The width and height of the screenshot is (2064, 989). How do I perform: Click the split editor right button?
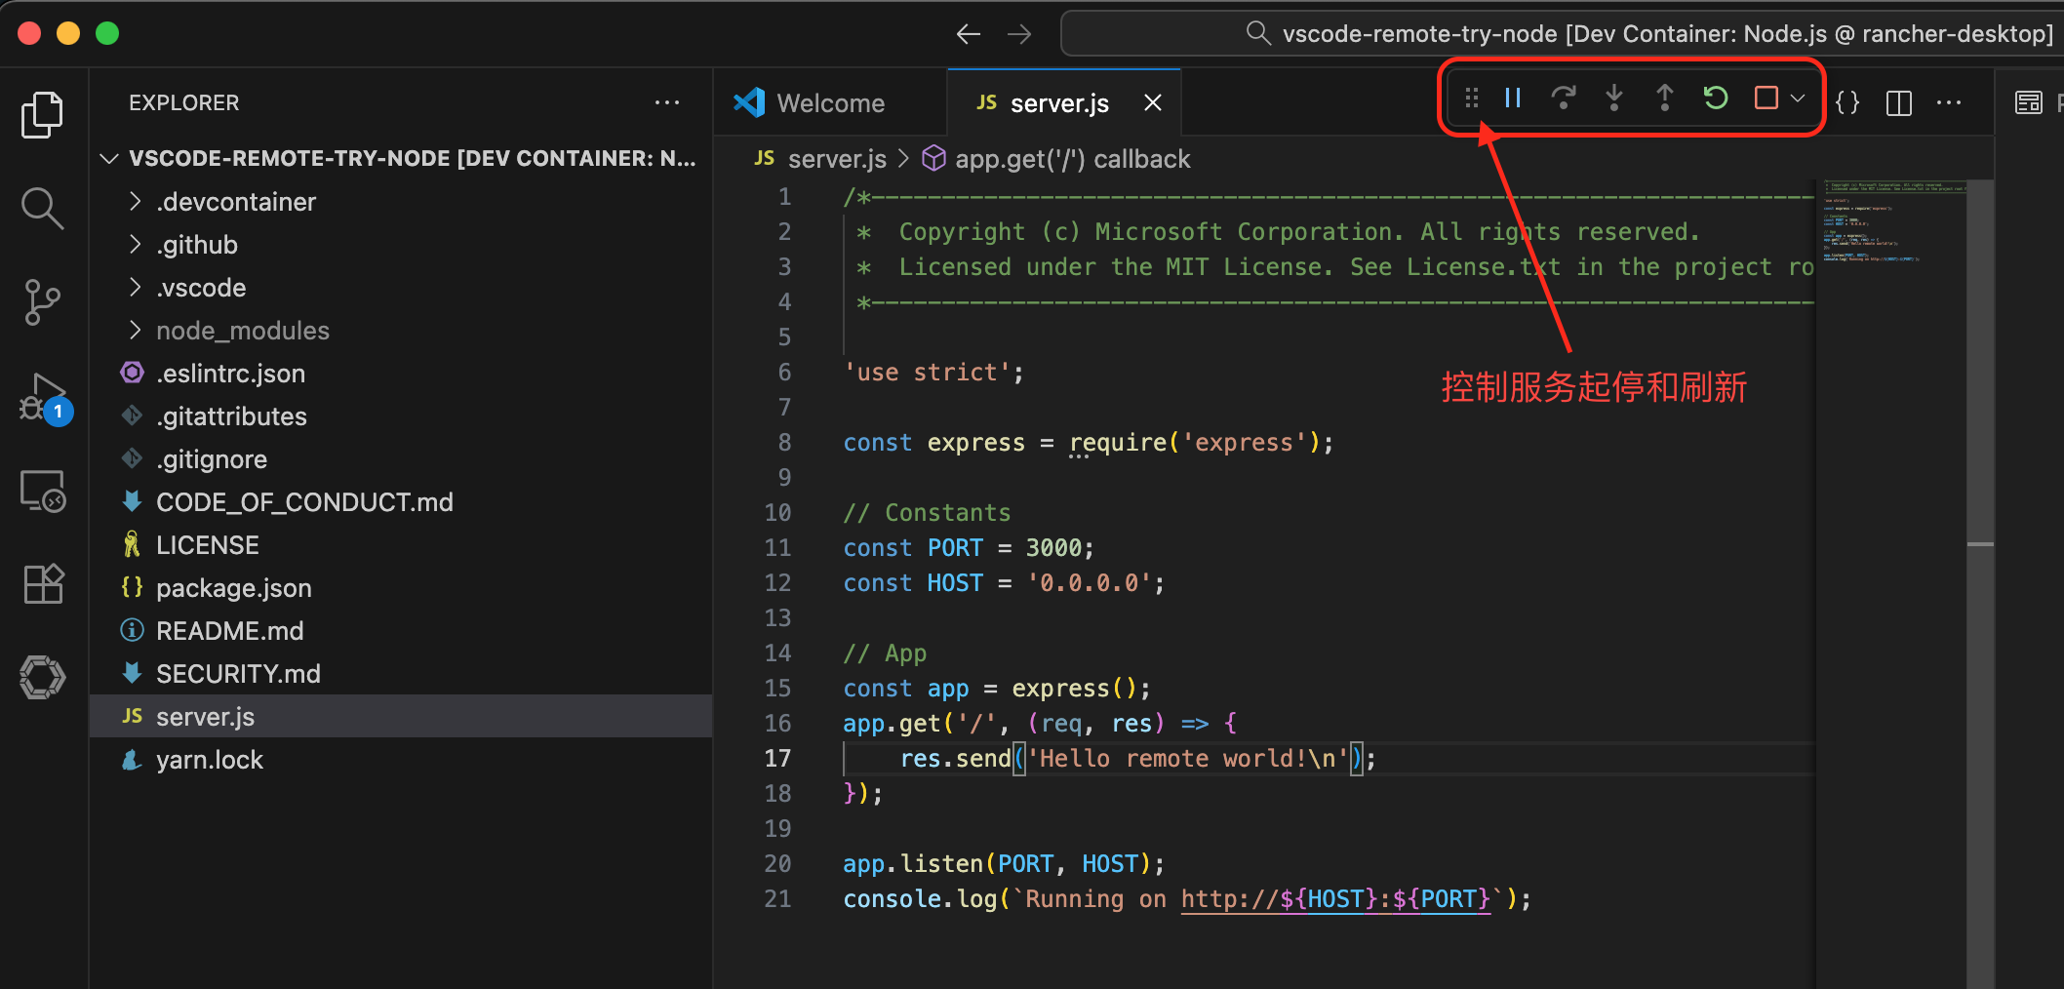pyautogui.click(x=1898, y=103)
